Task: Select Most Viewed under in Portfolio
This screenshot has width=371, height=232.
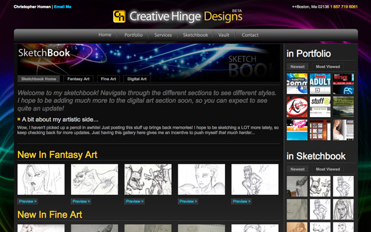Action: click(328, 67)
